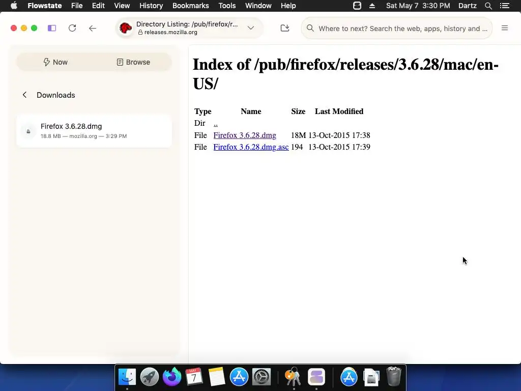Click the '18M' size cell
The height and width of the screenshot is (391, 521).
coord(298,135)
